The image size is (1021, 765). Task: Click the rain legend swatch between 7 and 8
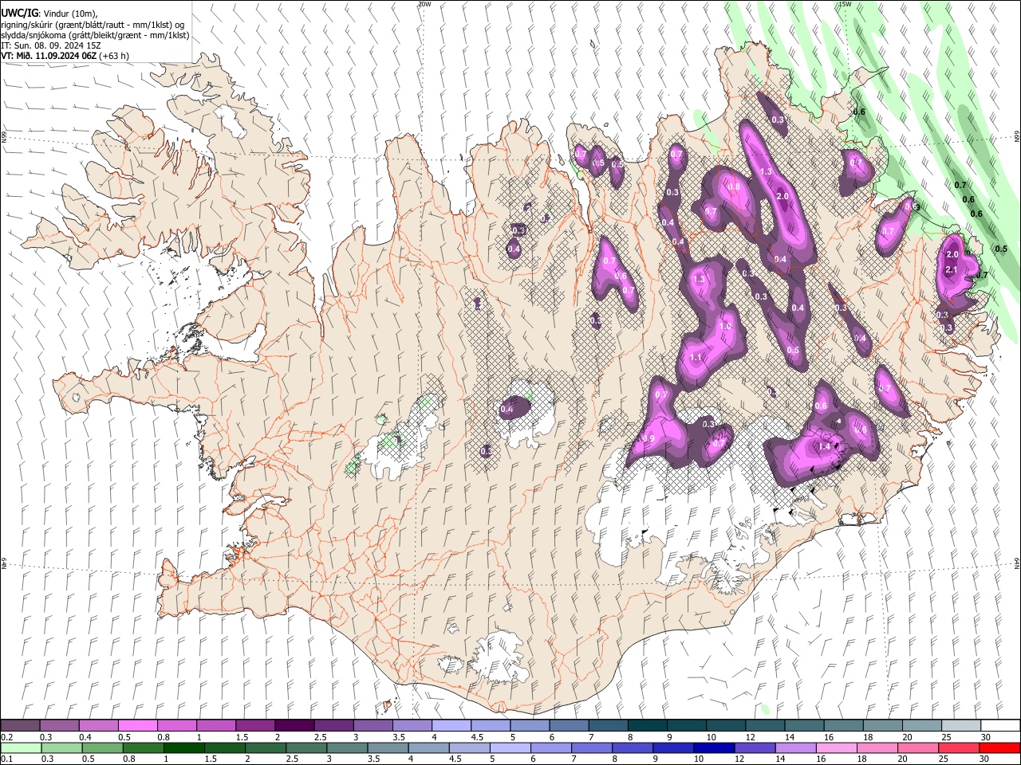pyautogui.click(x=592, y=747)
